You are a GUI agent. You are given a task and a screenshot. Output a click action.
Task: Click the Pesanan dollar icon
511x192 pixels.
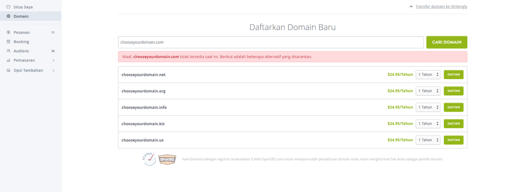9,32
